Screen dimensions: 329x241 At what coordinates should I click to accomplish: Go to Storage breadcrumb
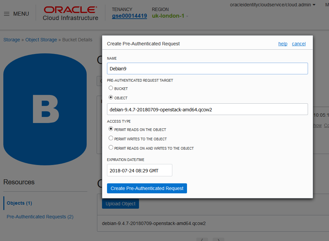click(12, 40)
